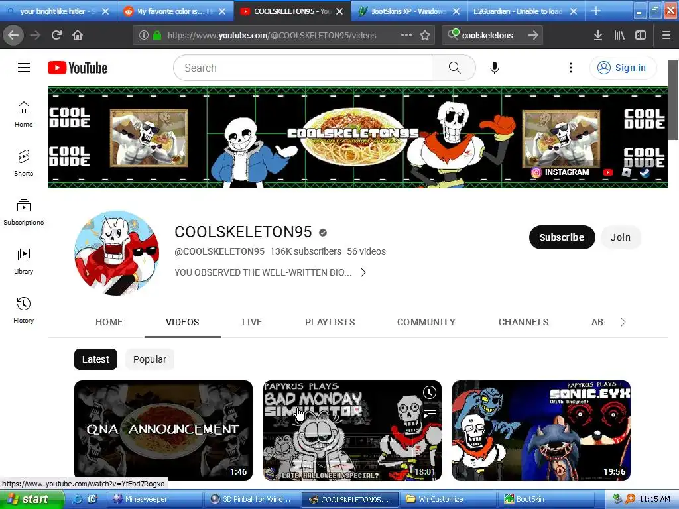Click the YouTube icon link on channel banner

click(x=608, y=172)
